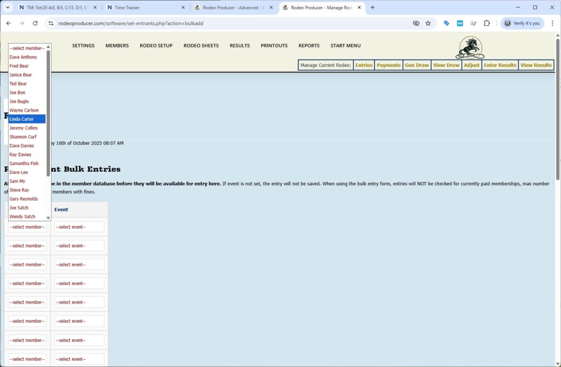This screenshot has height=367, width=561.
Task: Switch to the Time Tracker browser tab
Action: [x=126, y=8]
